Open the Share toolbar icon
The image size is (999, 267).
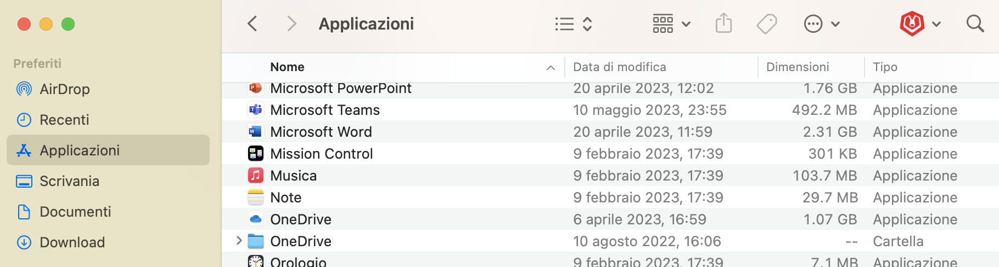(723, 24)
